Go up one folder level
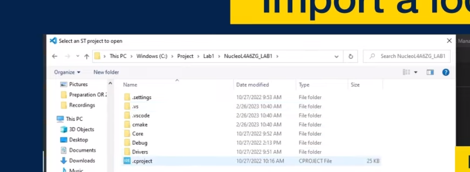Image resolution: width=470 pixels, height=172 pixels. point(87,56)
